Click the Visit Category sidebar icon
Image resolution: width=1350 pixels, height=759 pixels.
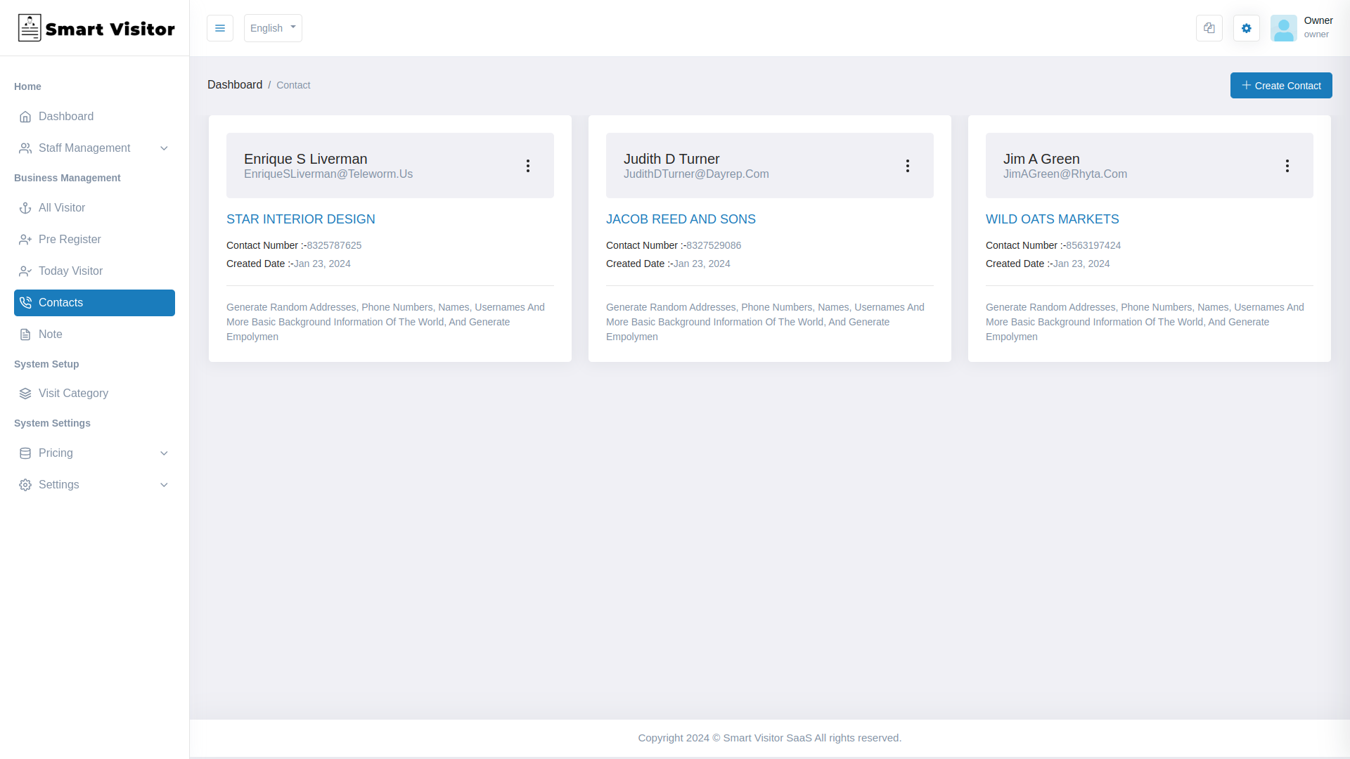[25, 393]
